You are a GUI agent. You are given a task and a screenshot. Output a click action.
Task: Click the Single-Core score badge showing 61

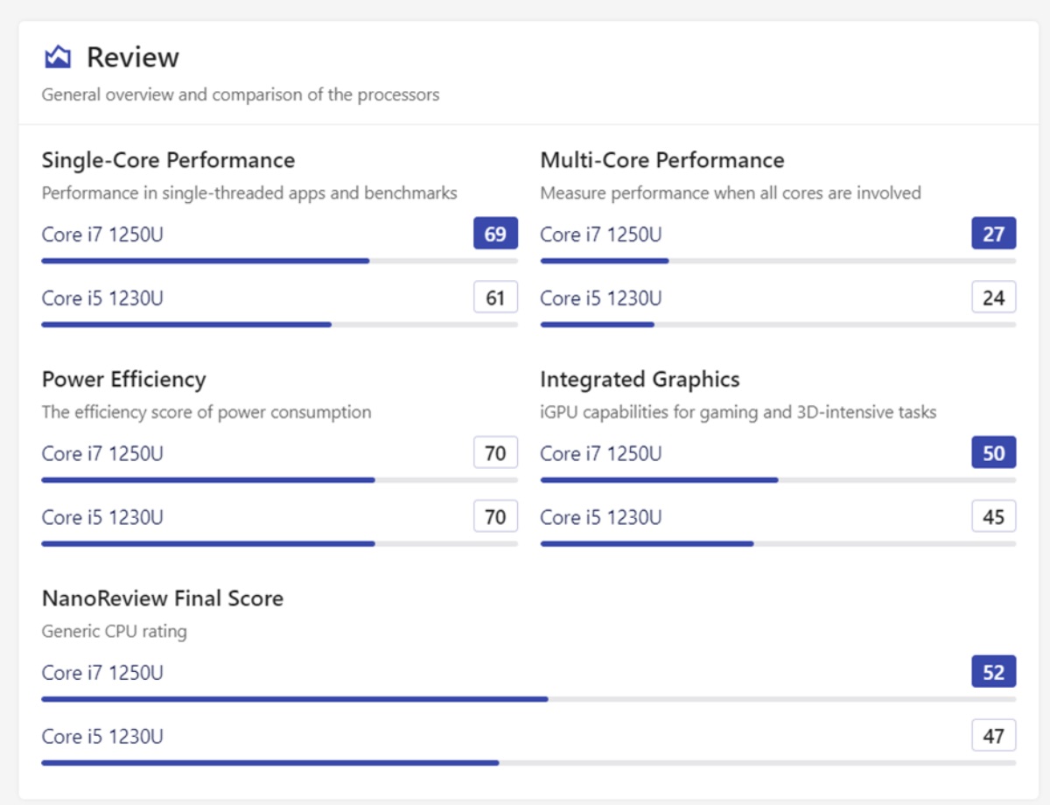[x=495, y=297]
